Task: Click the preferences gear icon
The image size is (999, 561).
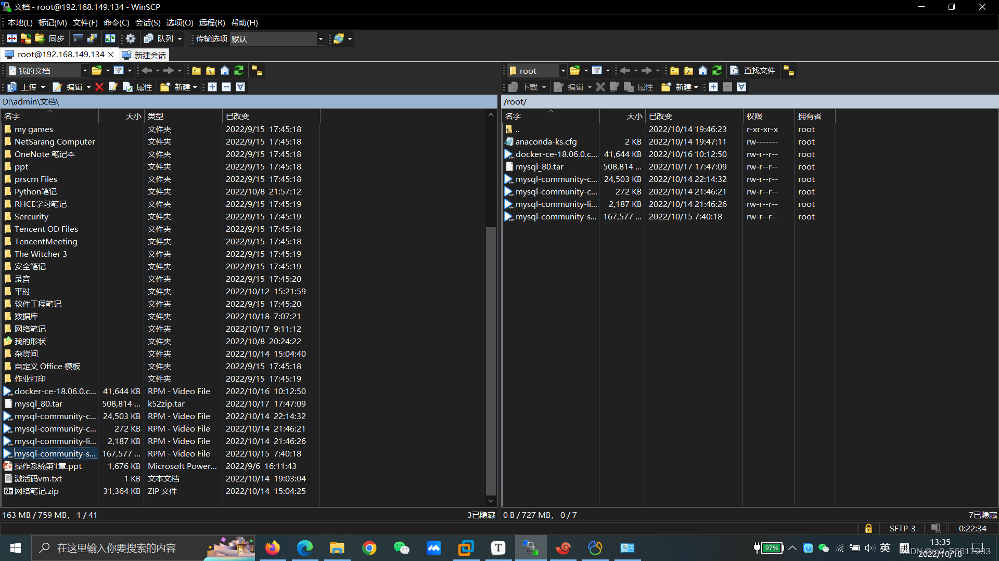Action: coord(131,38)
